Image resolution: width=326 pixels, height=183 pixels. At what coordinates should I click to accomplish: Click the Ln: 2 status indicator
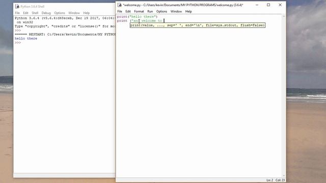click(269, 180)
